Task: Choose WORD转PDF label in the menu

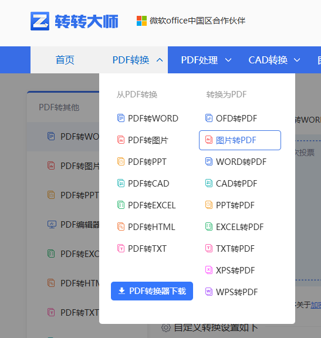Action: coord(241,162)
